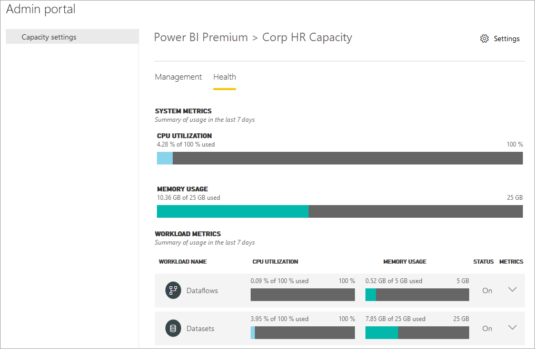Image resolution: width=535 pixels, height=349 pixels.
Task: Click the CPU Utilization column header
Action: (275, 261)
